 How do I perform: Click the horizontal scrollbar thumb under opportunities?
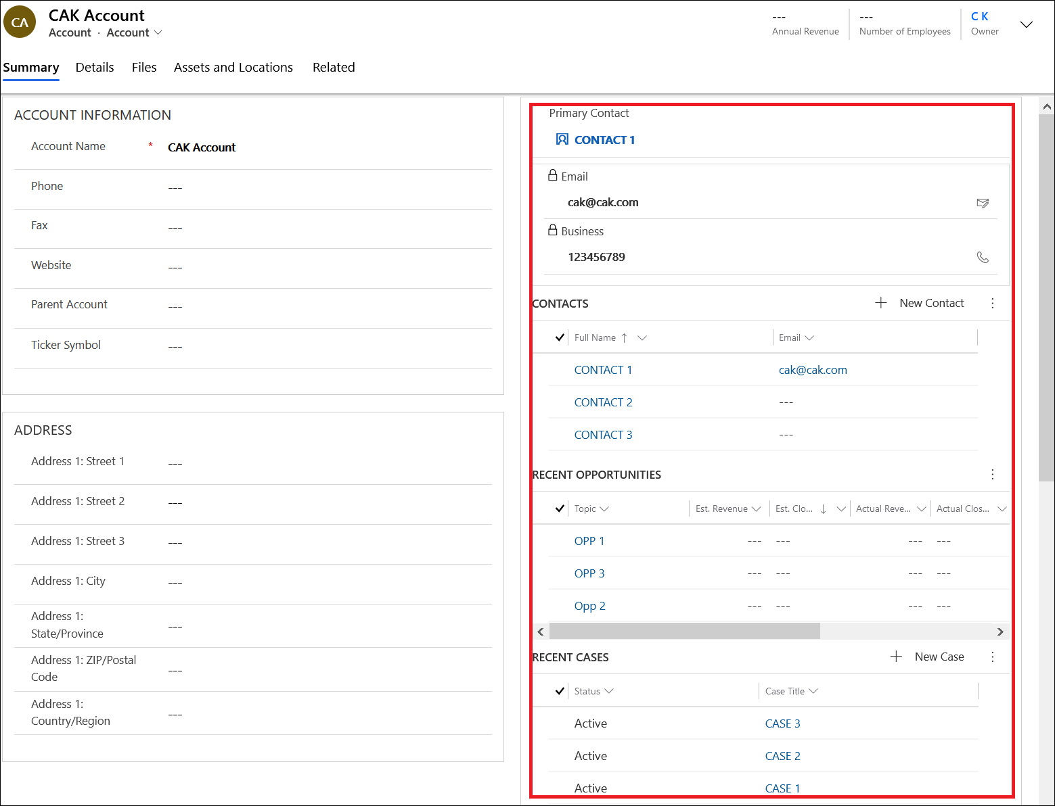pos(684,632)
